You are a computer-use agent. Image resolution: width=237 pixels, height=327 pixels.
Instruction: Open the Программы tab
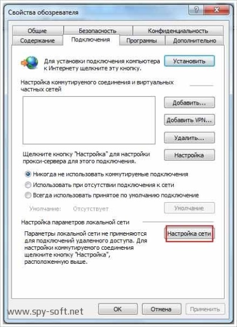[142, 40]
